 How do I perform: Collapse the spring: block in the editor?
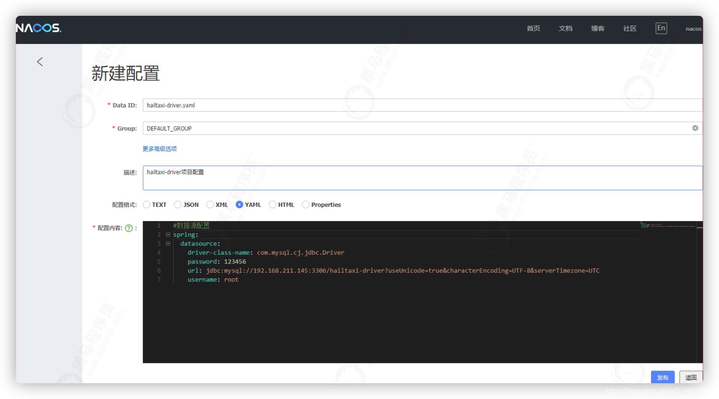(x=168, y=235)
